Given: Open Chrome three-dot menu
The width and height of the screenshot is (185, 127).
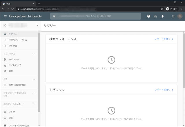Looking at the screenshot, I should [182, 9].
